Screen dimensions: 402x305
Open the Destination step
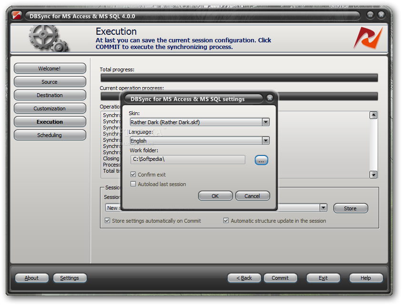tap(50, 95)
